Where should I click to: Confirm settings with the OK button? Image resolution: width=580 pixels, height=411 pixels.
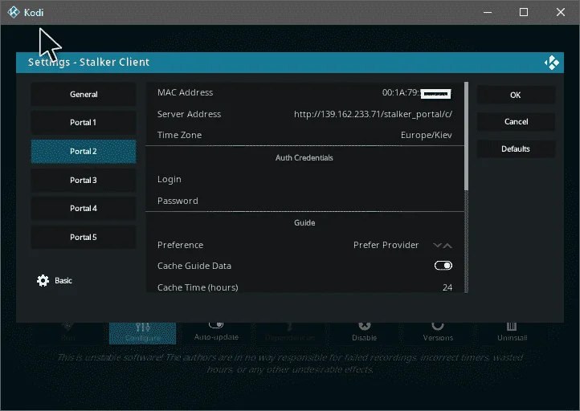516,95
